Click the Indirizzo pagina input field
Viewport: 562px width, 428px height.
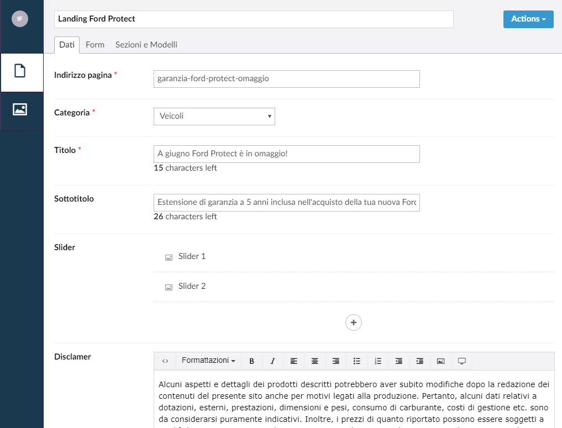pyautogui.click(x=286, y=79)
